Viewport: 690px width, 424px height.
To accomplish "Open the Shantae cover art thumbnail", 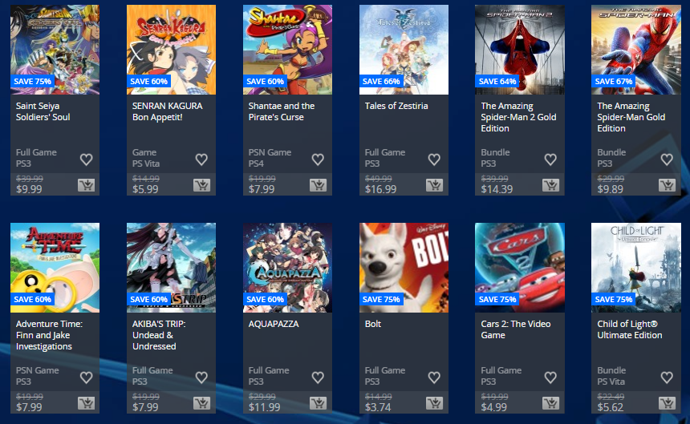I will pyautogui.click(x=287, y=50).
